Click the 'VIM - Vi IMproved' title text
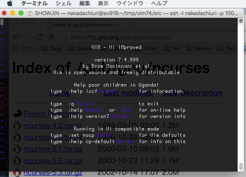This screenshot has width=246, height=177. point(116,47)
